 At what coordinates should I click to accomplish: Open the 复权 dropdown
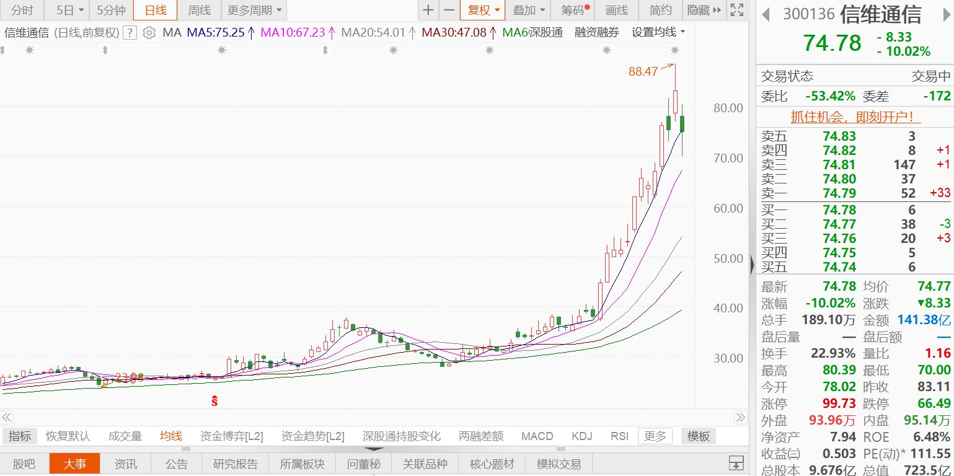483,10
